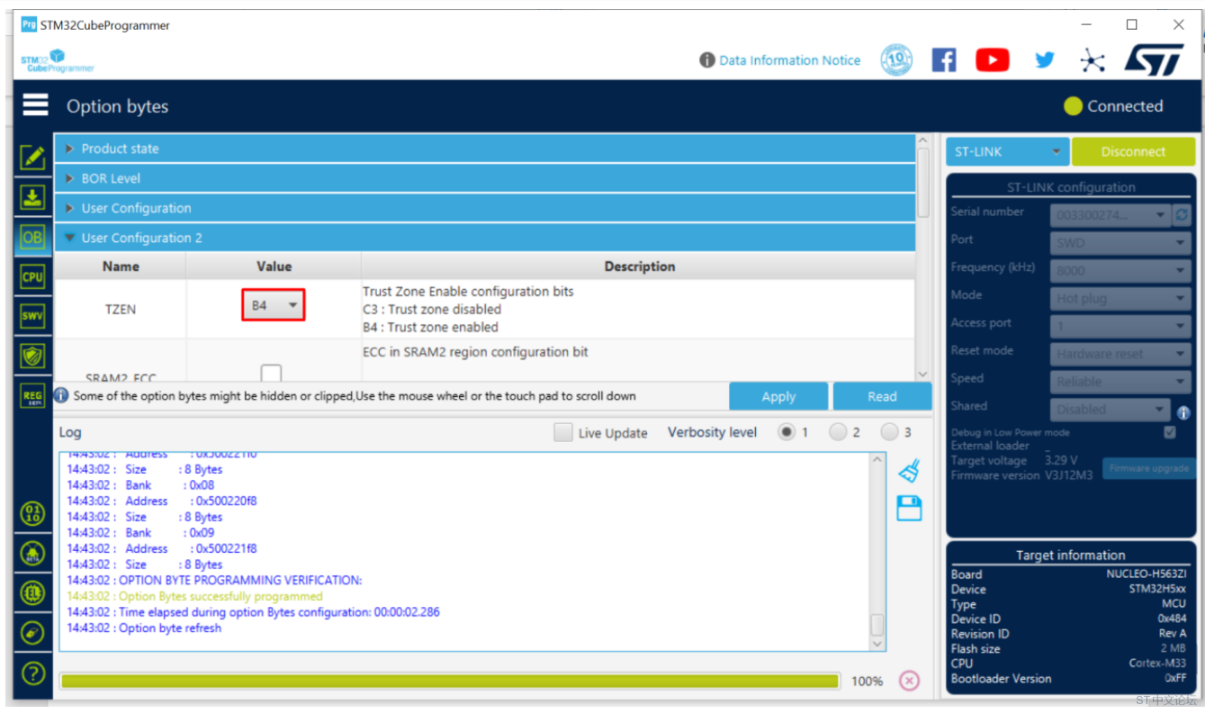The width and height of the screenshot is (1205, 714).
Task: Select verbosity level 2 radio button
Action: pos(838,432)
